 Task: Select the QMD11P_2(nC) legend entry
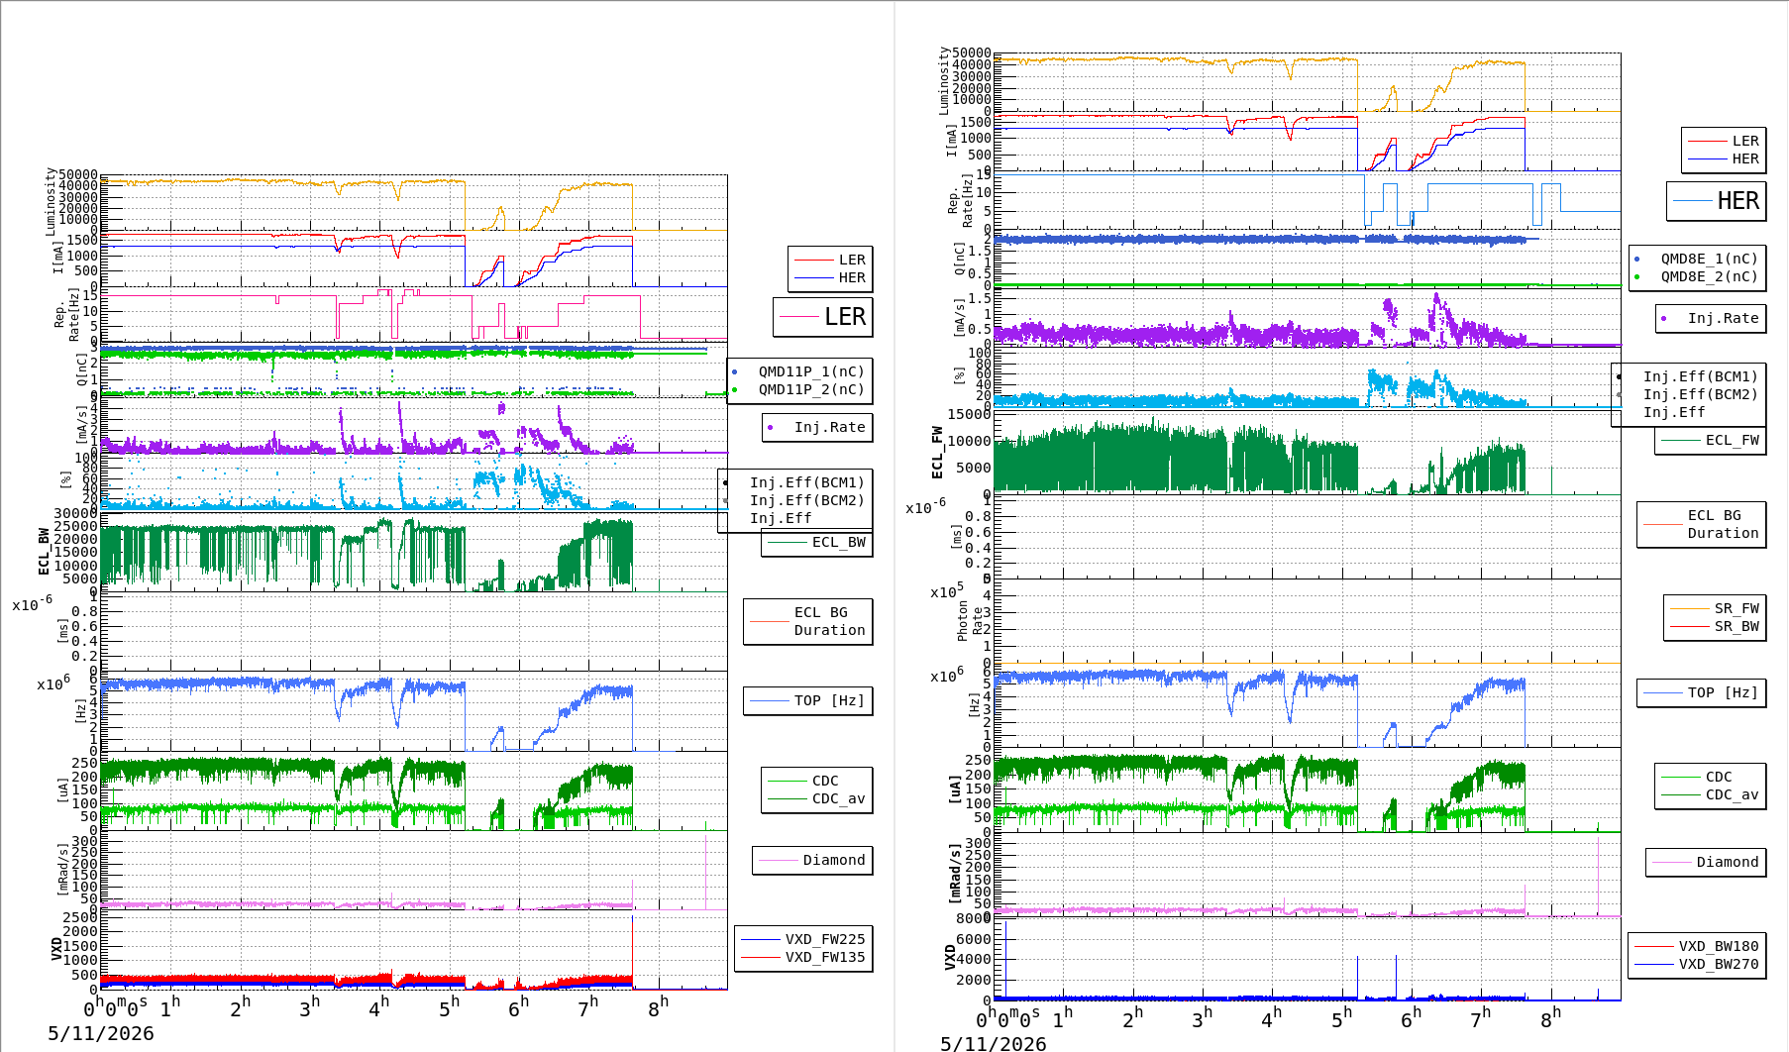811,389
